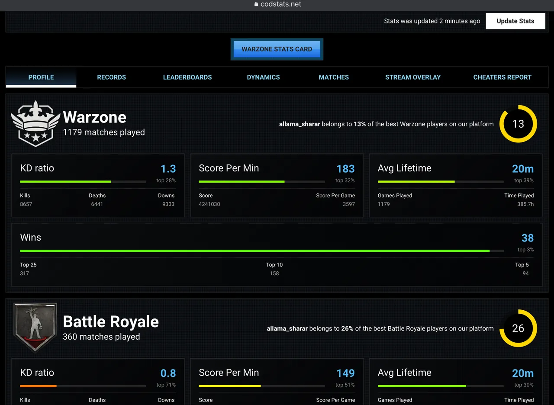Click the Battle Royale Score Per Min 149
Screen dimensions: 554x405
pyautogui.click(x=345, y=373)
